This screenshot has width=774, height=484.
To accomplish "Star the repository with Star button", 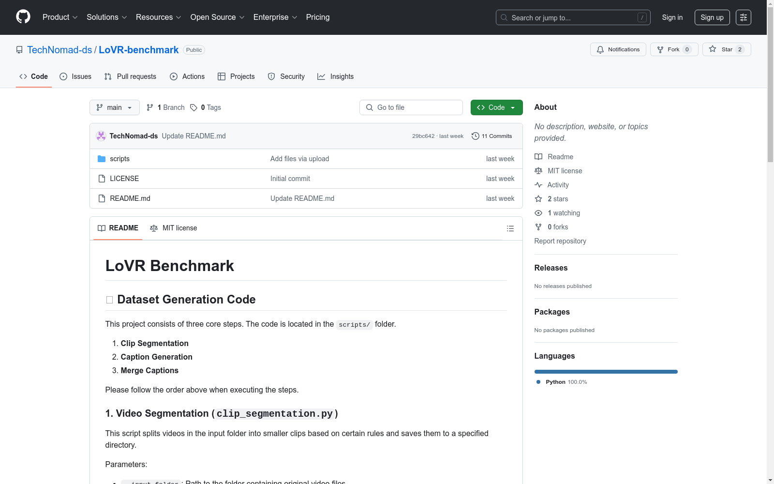I will coord(727,49).
